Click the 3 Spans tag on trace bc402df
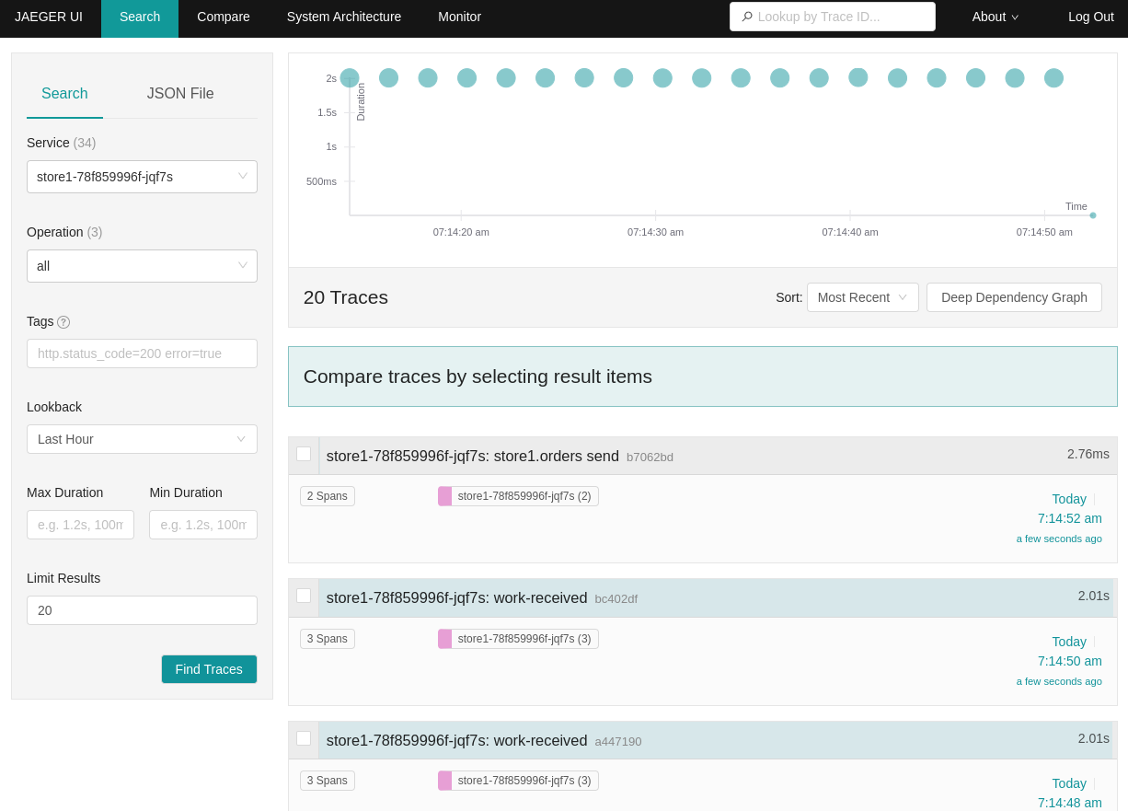 pyautogui.click(x=328, y=639)
